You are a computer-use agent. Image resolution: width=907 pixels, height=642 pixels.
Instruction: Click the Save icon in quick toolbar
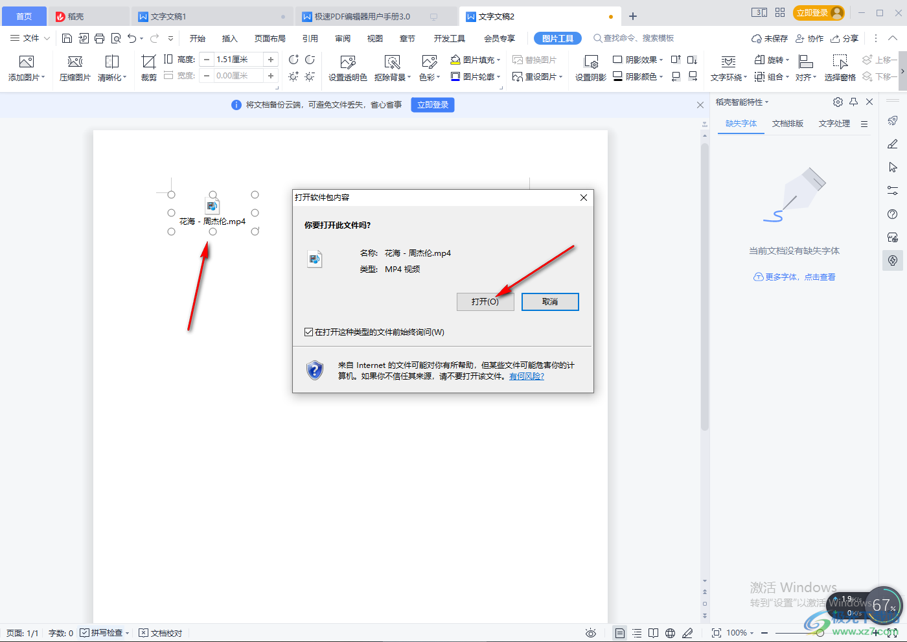coord(67,38)
